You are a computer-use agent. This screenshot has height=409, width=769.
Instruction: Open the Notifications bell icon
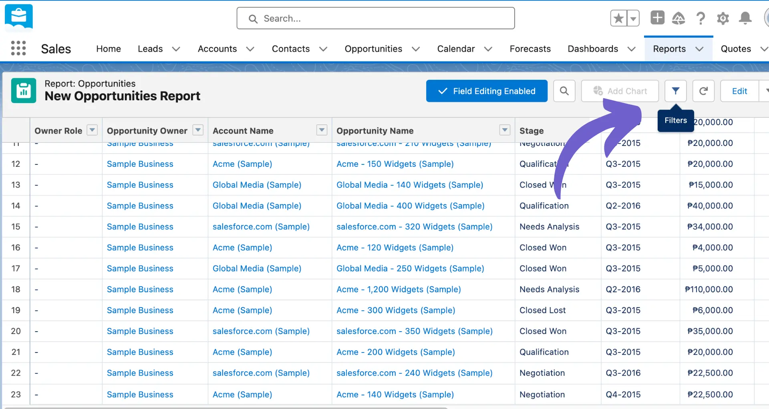745,18
